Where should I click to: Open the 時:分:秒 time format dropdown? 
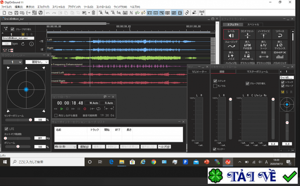65,147
